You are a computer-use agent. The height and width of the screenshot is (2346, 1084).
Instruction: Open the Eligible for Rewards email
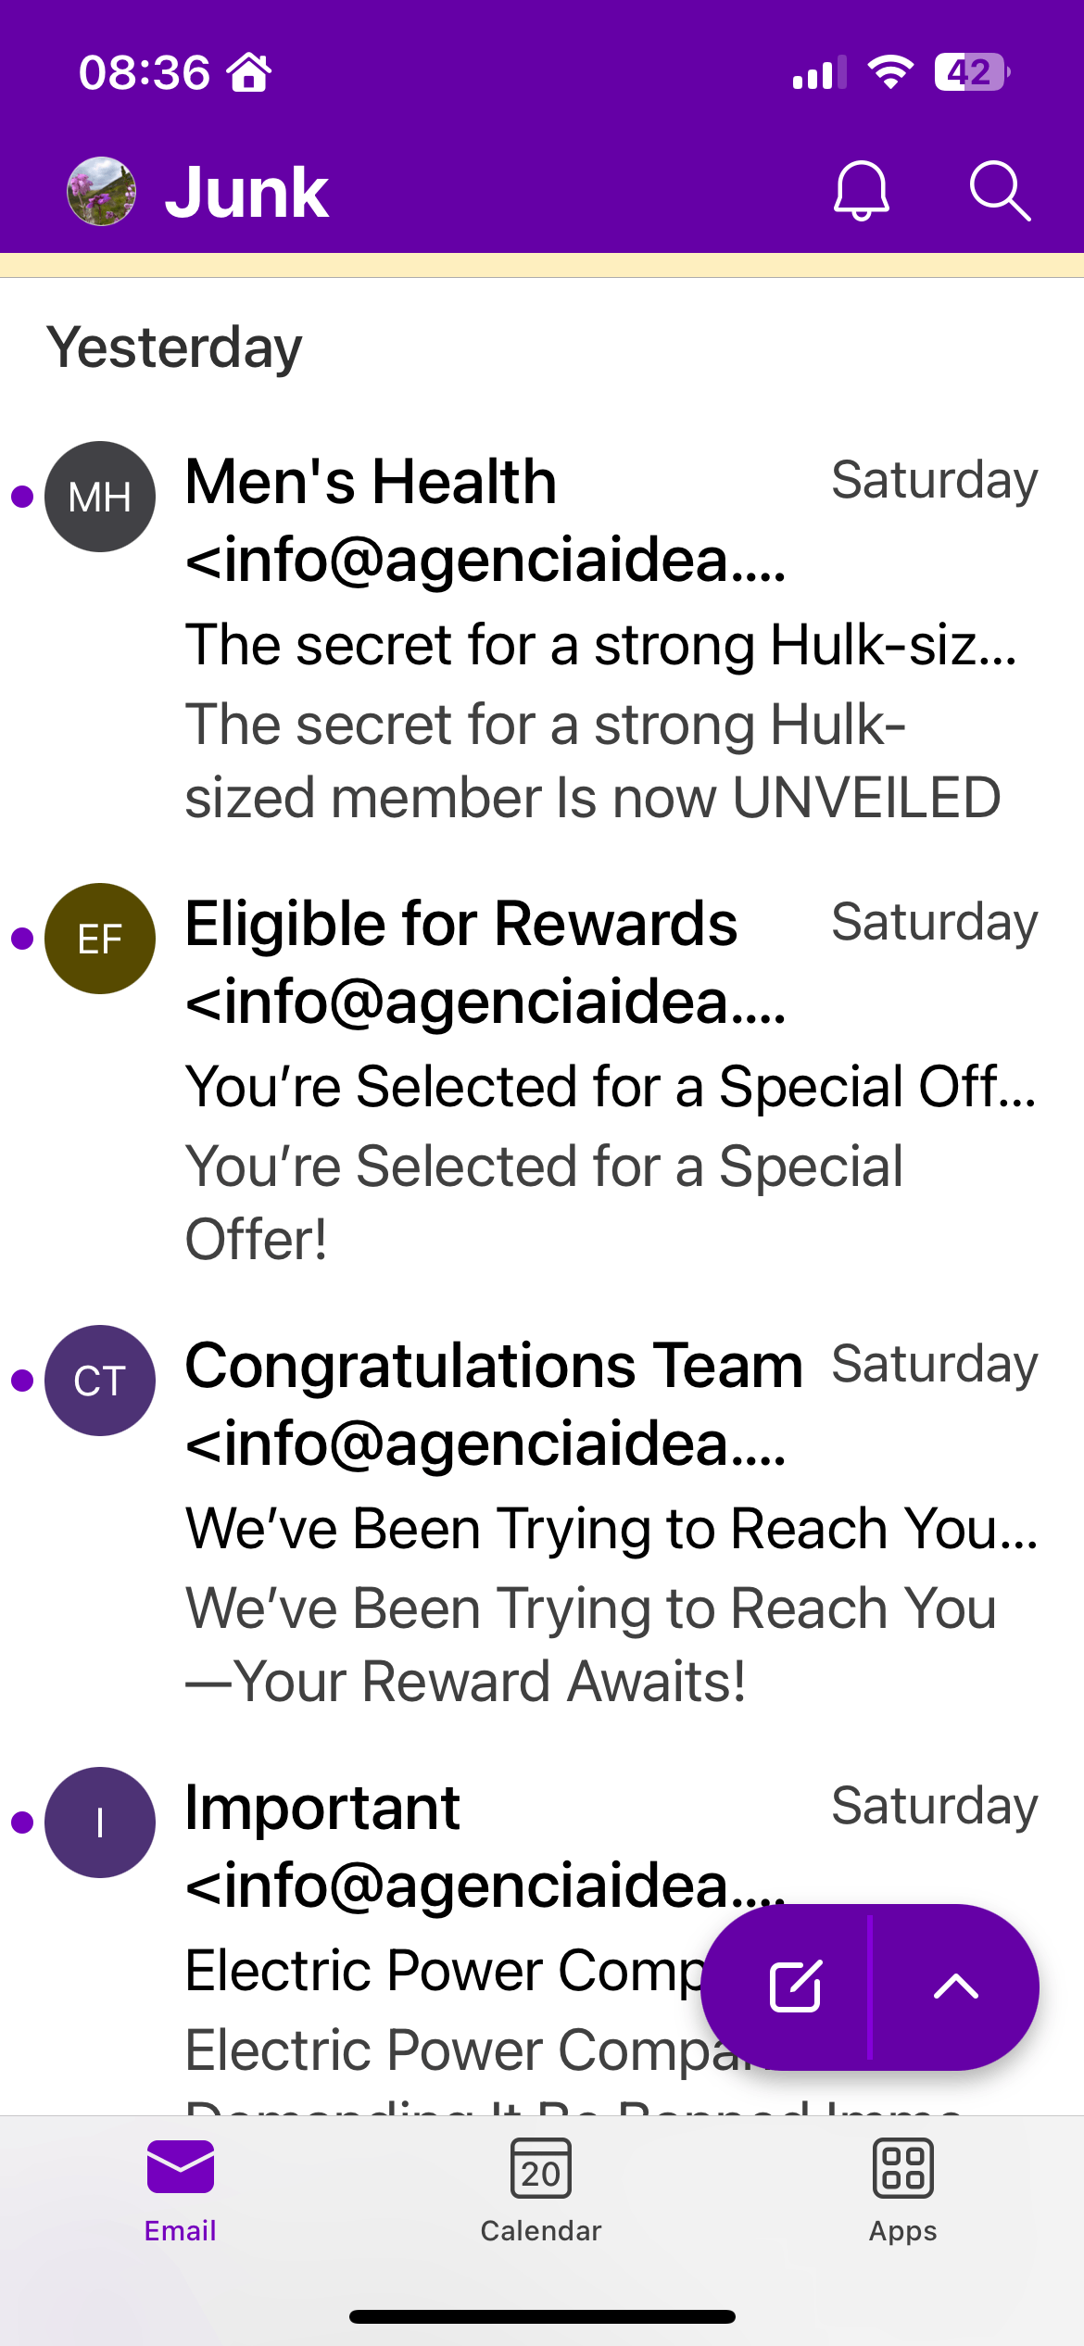click(542, 1079)
